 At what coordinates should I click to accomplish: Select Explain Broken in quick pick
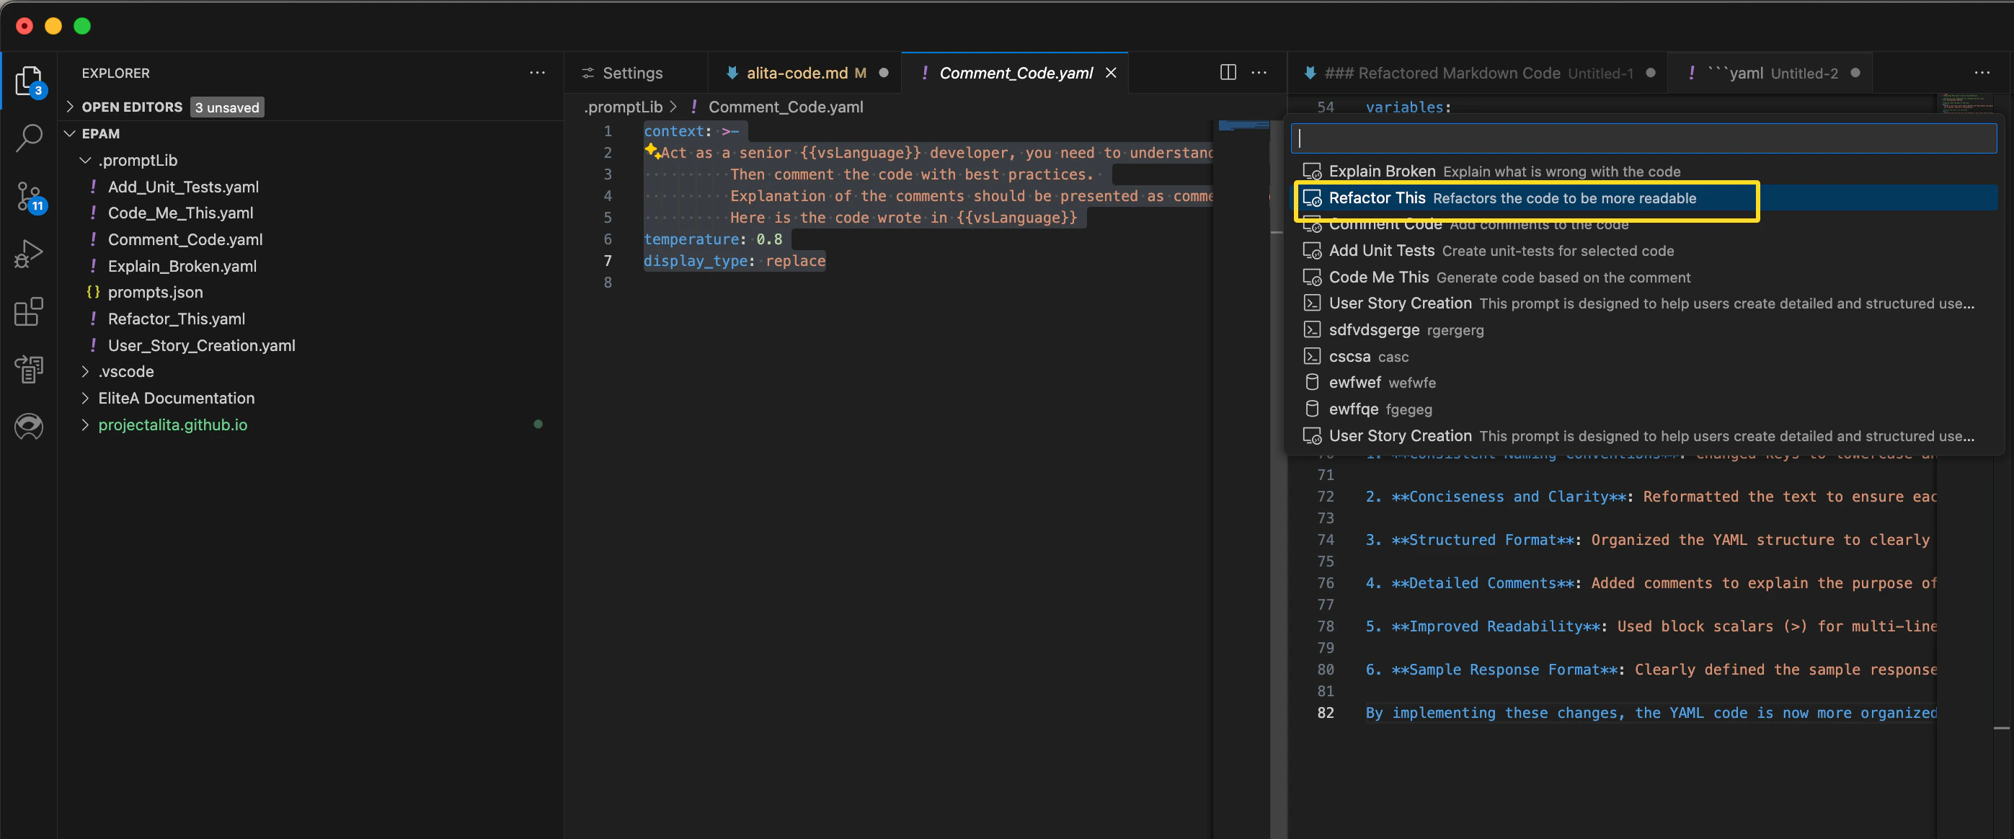[x=1643, y=172]
